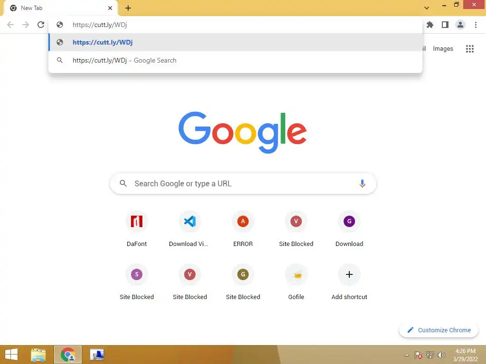
Task: Open the Gofile shortcut
Action: pyautogui.click(x=296, y=282)
